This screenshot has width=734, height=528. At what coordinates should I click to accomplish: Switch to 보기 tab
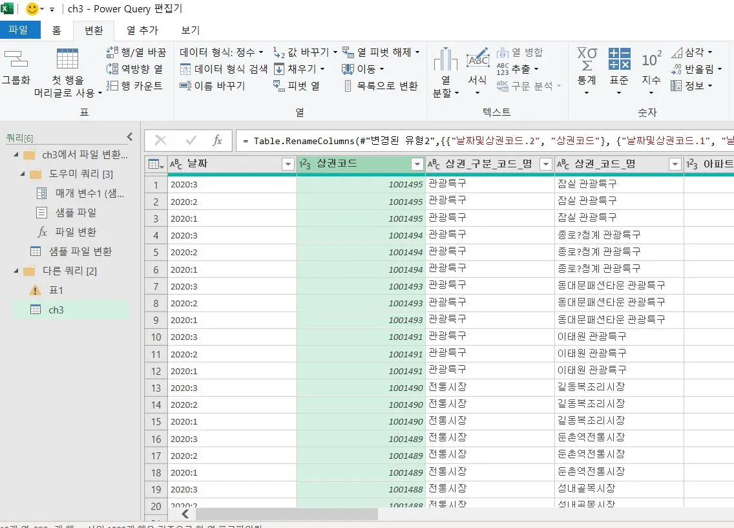(190, 30)
